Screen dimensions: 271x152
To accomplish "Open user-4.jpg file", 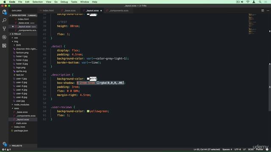I will (22, 90).
